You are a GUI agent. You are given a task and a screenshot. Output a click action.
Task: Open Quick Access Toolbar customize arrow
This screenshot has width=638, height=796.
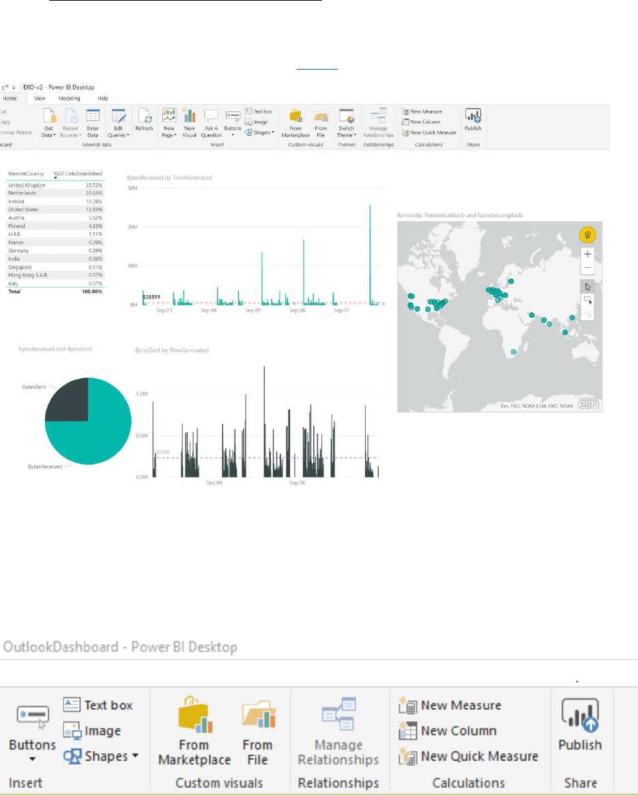click(14, 88)
